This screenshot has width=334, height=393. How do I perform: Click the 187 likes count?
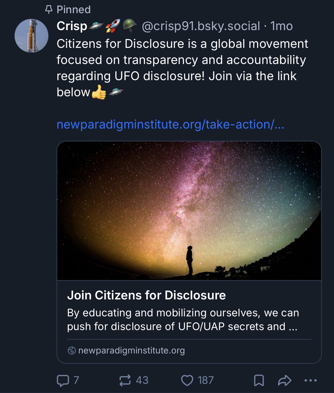(206, 380)
